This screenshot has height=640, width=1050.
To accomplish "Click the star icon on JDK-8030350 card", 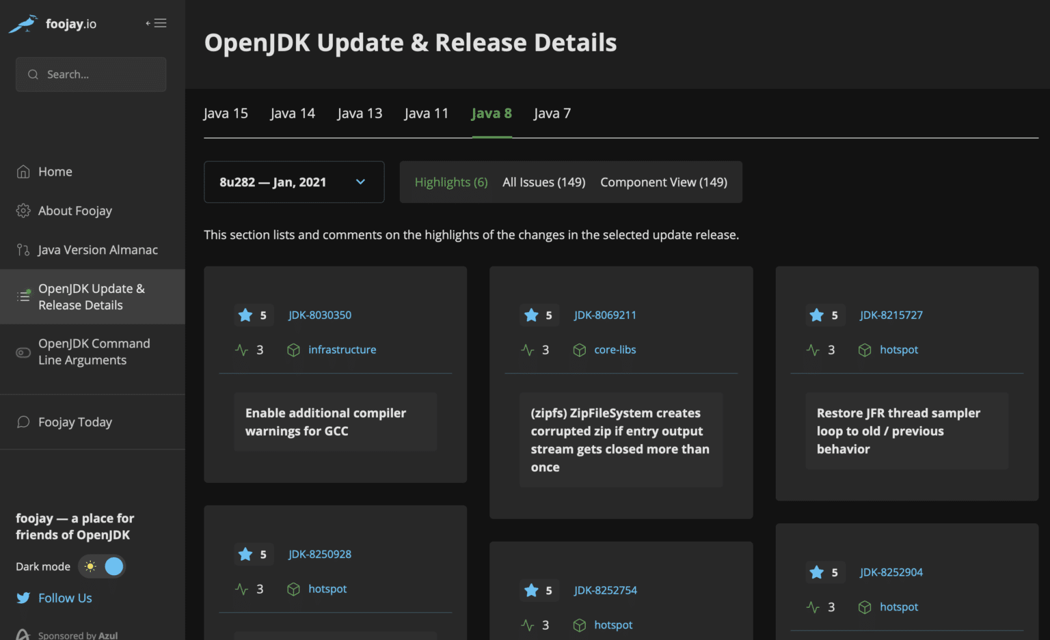I will coord(245,315).
